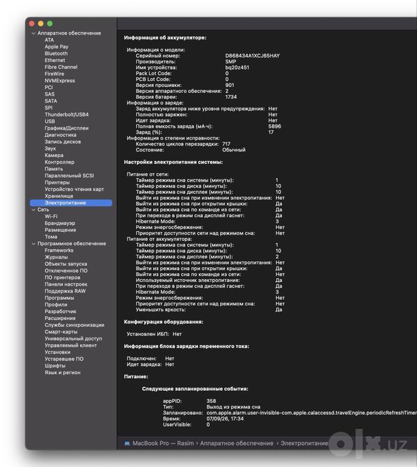417x467 pixels.
Task: Open Расширения sidebar item
Action: (x=60, y=319)
